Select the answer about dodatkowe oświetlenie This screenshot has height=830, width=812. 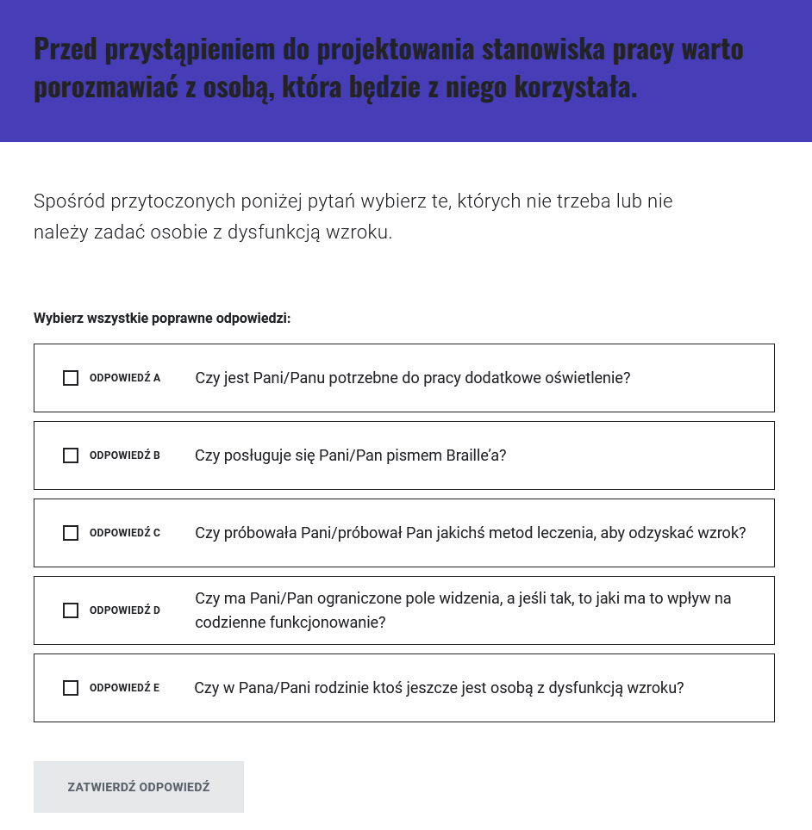(x=412, y=378)
